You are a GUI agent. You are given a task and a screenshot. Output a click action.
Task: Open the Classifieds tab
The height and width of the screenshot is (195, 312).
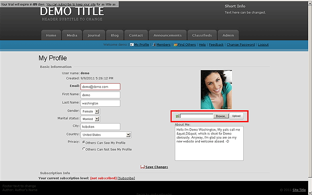tap(202, 36)
